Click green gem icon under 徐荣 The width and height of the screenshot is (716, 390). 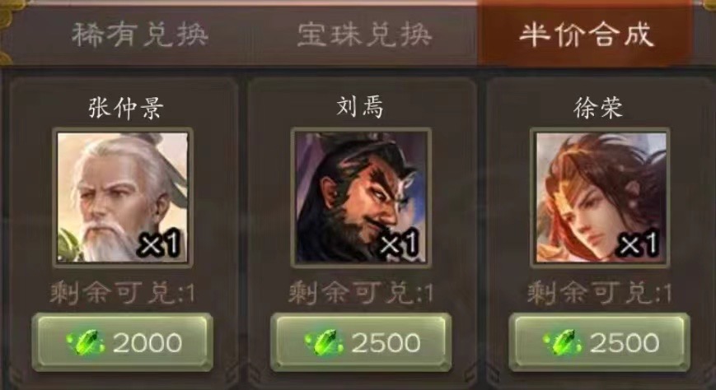(563, 342)
